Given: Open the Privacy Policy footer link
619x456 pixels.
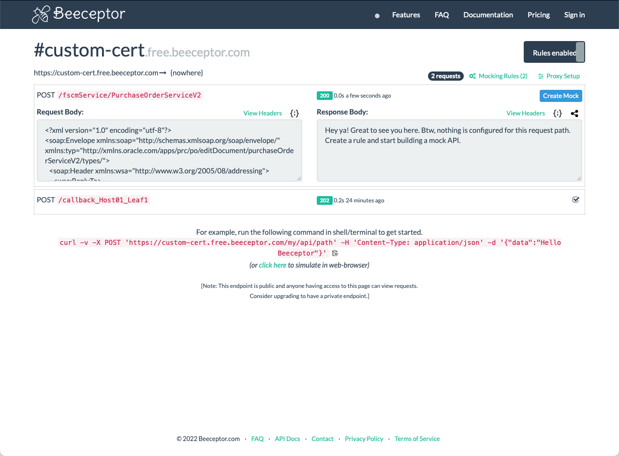Looking at the screenshot, I should click(364, 439).
